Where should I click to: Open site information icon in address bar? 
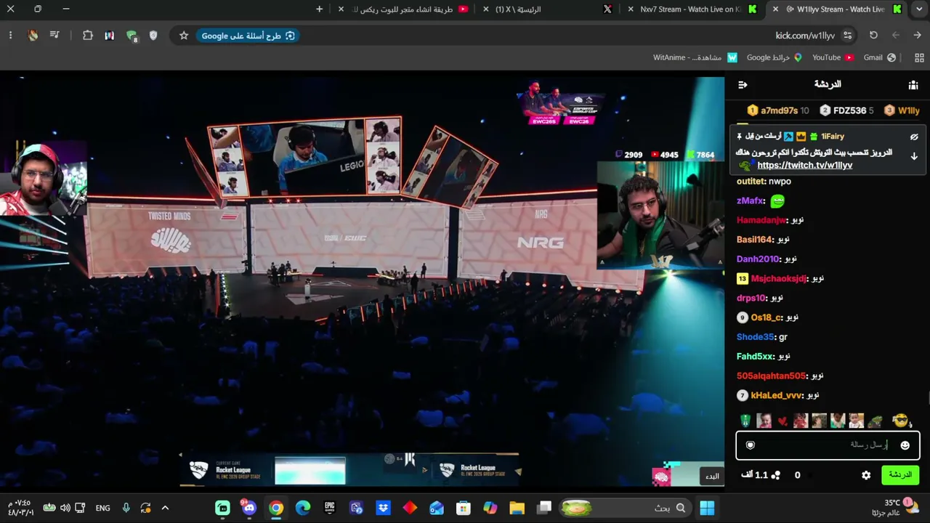tap(848, 36)
